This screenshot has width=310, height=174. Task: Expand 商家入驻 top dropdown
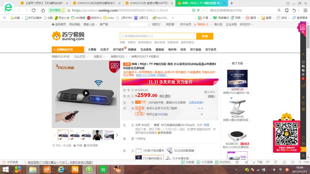90,25
